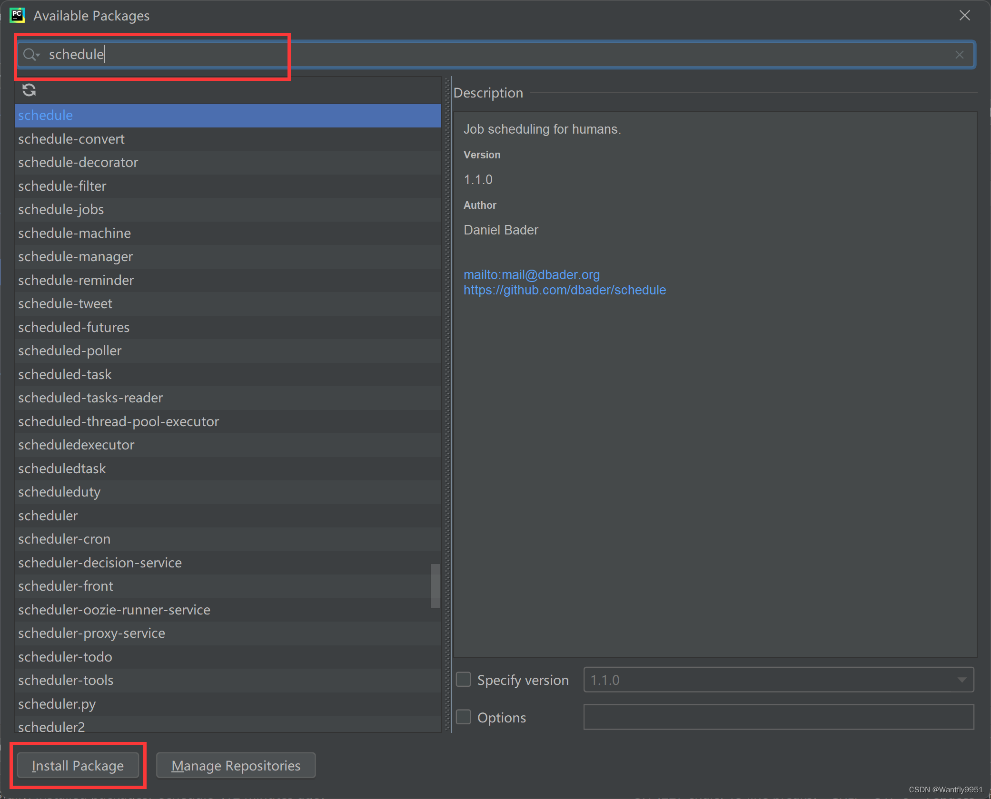The width and height of the screenshot is (991, 799).
Task: Select scheduler-decision-service in the list
Action: [x=228, y=563]
